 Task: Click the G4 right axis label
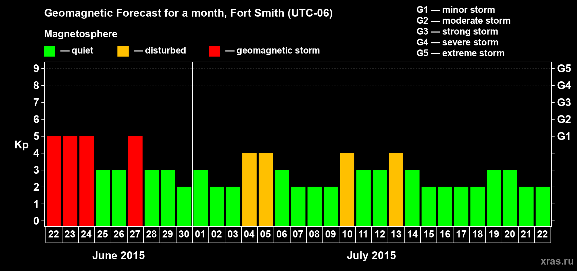coord(564,85)
